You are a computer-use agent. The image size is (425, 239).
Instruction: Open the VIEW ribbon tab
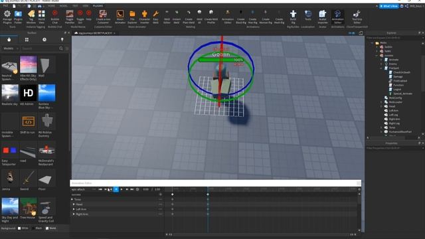[x=86, y=6]
